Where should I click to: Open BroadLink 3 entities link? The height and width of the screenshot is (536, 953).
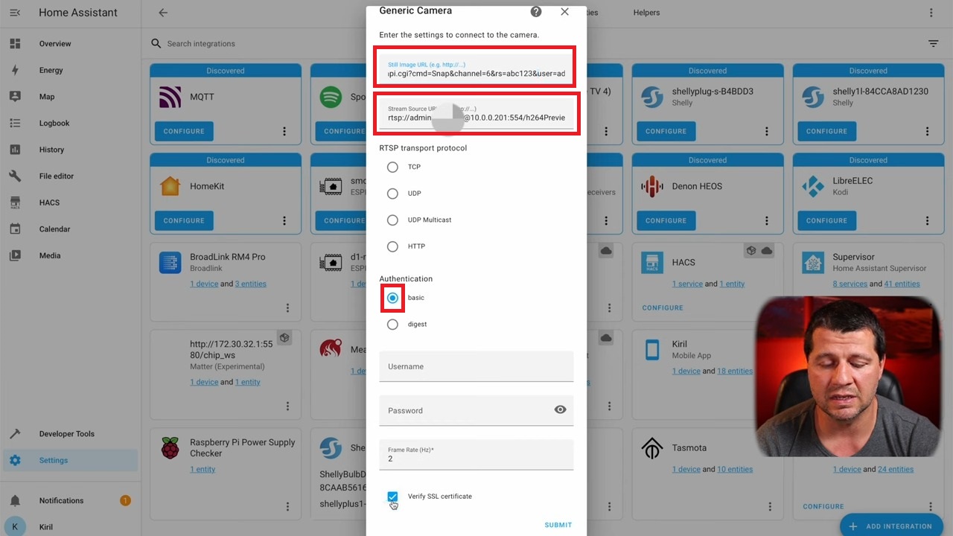coord(251,284)
